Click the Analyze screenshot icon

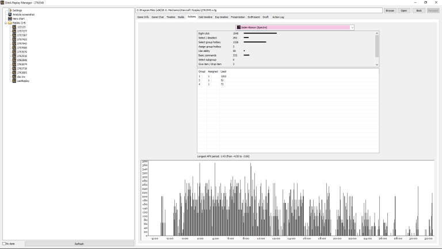(x=10, y=14)
